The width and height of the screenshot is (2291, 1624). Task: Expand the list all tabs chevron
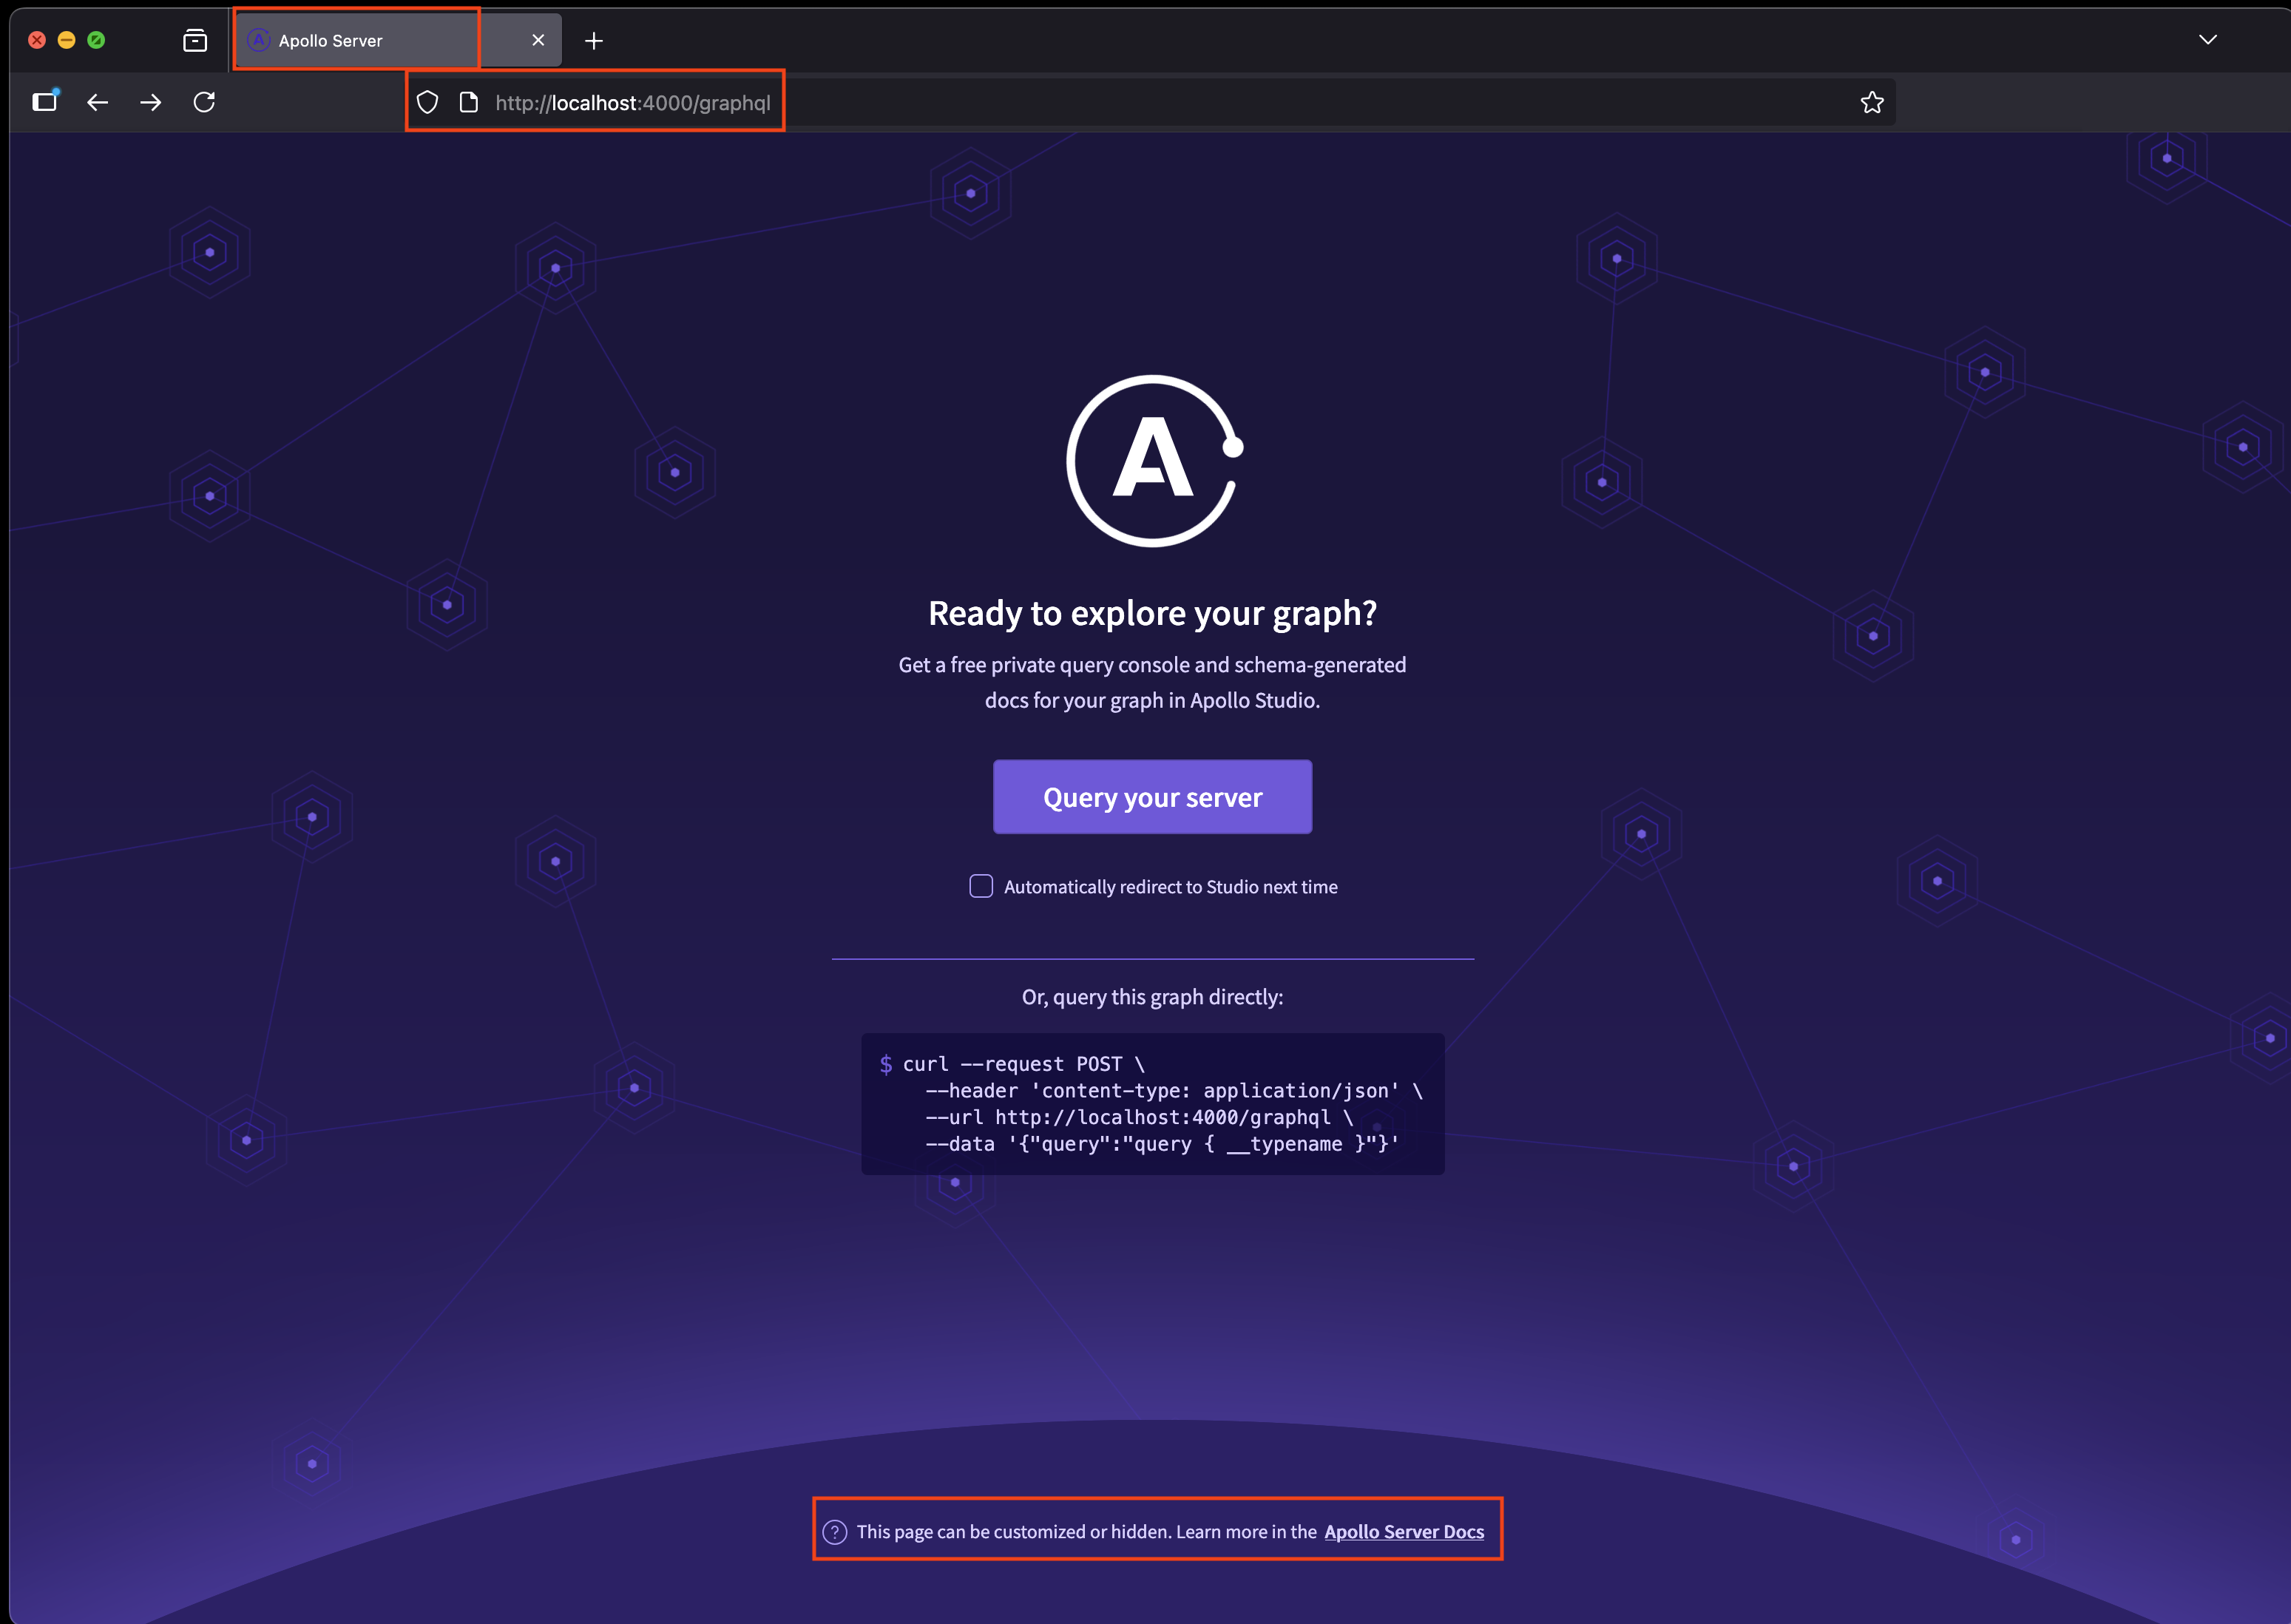[2208, 40]
